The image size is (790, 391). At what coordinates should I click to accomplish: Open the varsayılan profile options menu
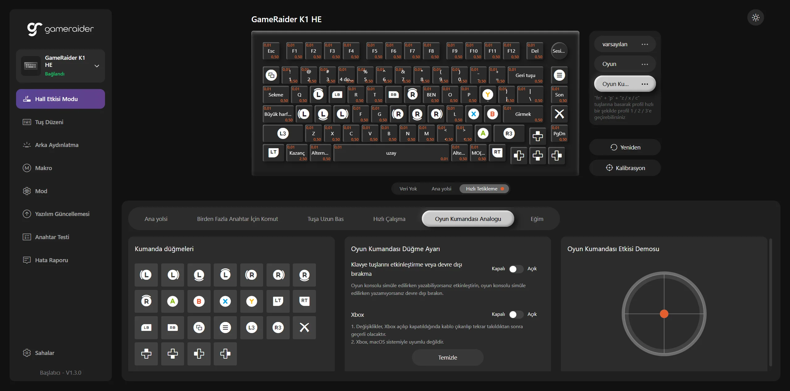point(645,44)
